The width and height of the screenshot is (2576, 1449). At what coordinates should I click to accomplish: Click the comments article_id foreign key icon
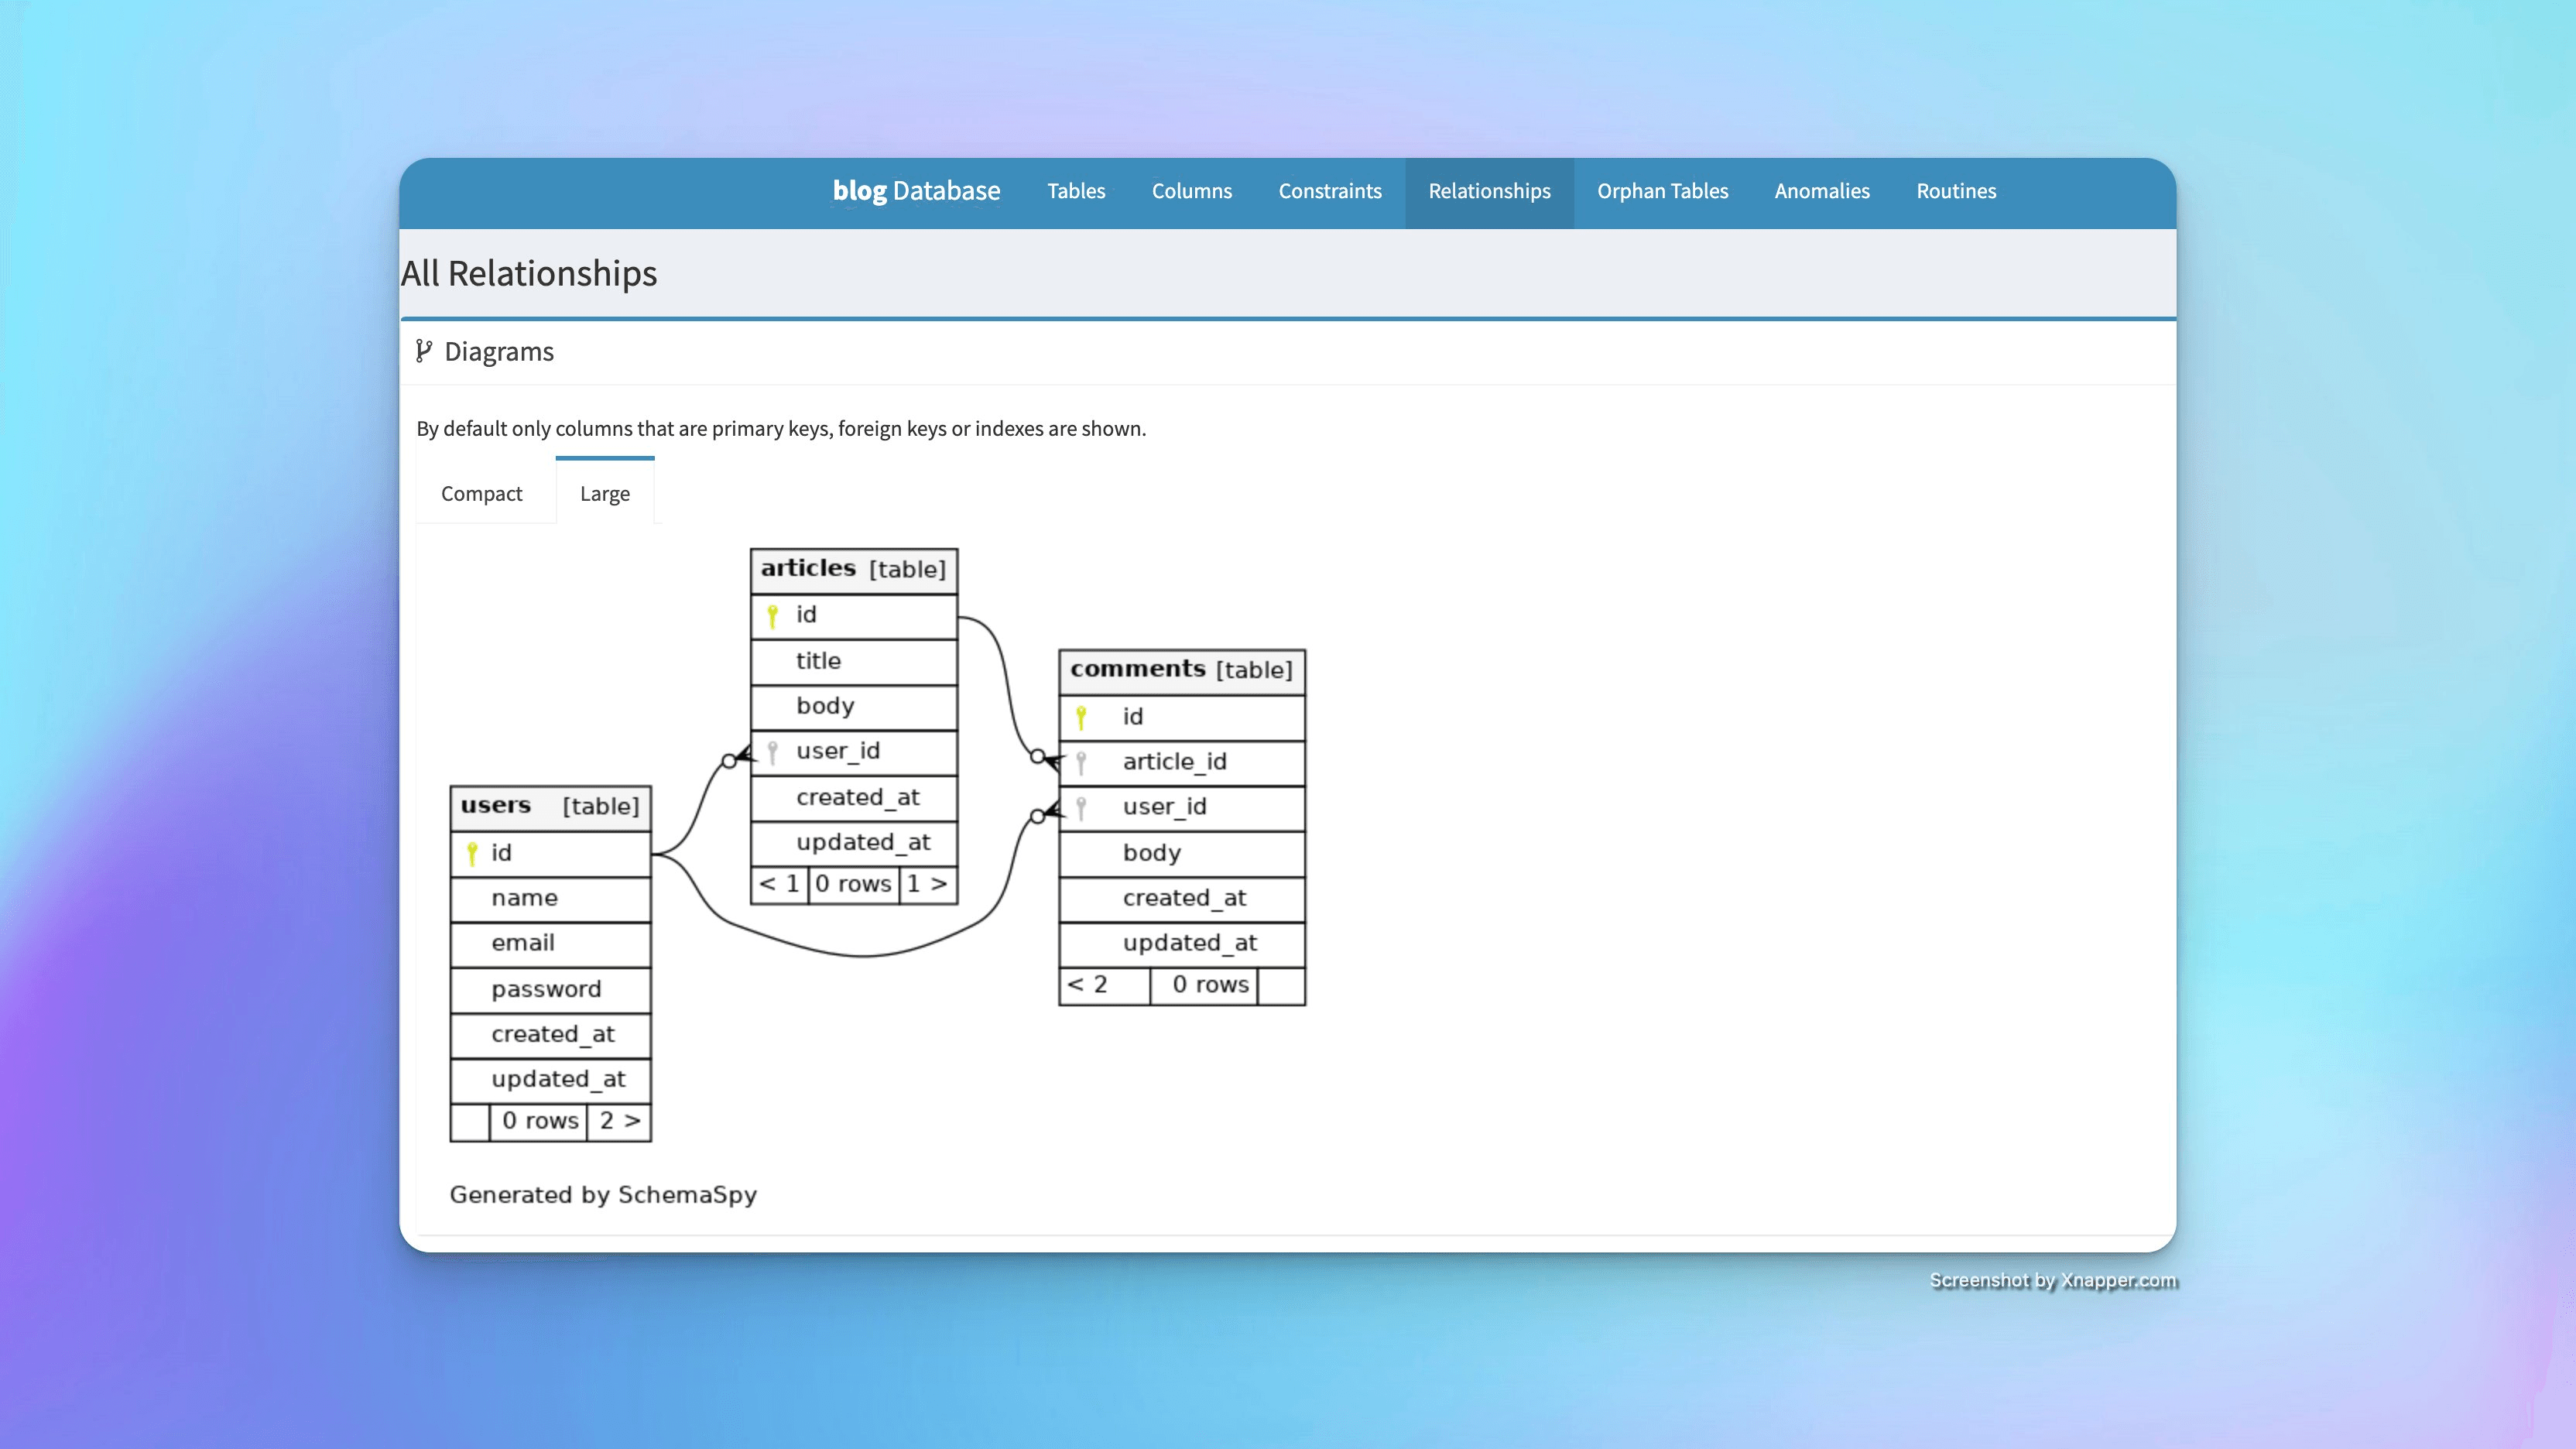pyautogui.click(x=1081, y=763)
